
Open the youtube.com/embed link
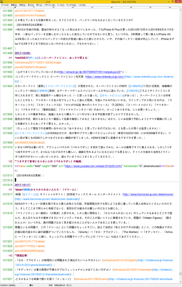[93, 166]
